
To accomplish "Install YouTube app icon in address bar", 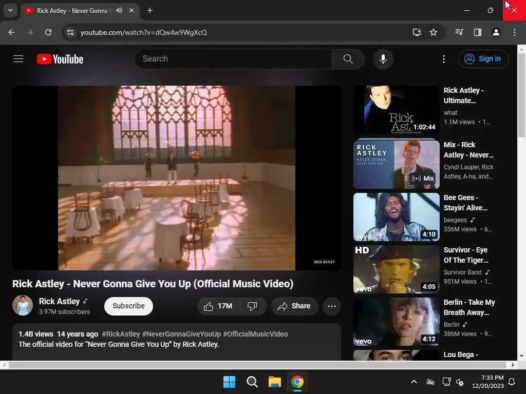I will (417, 32).
